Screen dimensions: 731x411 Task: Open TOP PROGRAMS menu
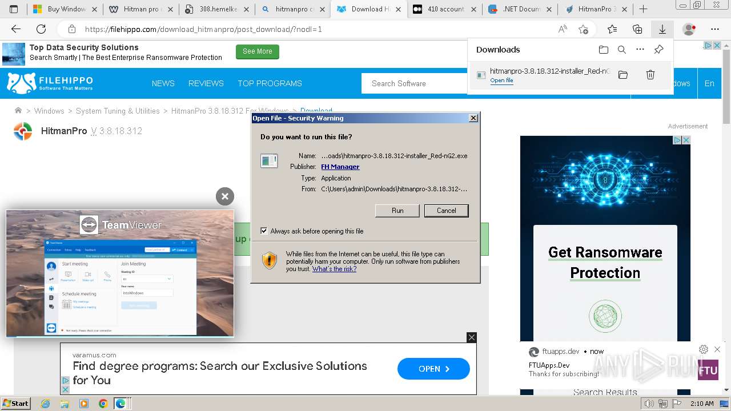tap(270, 83)
